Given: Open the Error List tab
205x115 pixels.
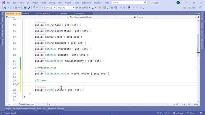Looking at the screenshot, I should [x=41, y=109].
